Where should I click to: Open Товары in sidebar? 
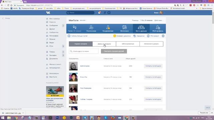tap(52, 52)
